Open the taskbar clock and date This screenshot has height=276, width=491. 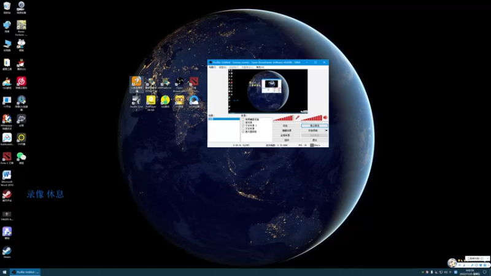pyautogui.click(x=470, y=272)
